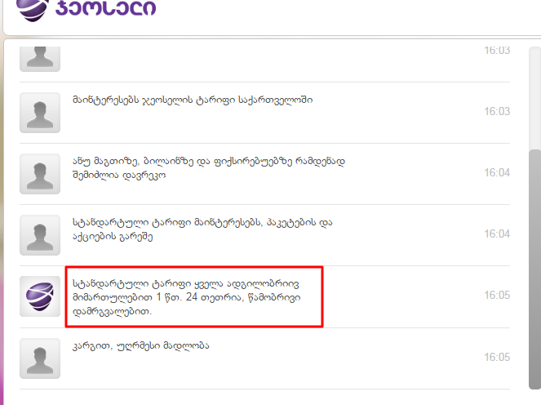Screen dimensions: 541x405
Task: Click Geocell operator avatar beside 16:05 reply
Action: pyautogui.click(x=40, y=296)
